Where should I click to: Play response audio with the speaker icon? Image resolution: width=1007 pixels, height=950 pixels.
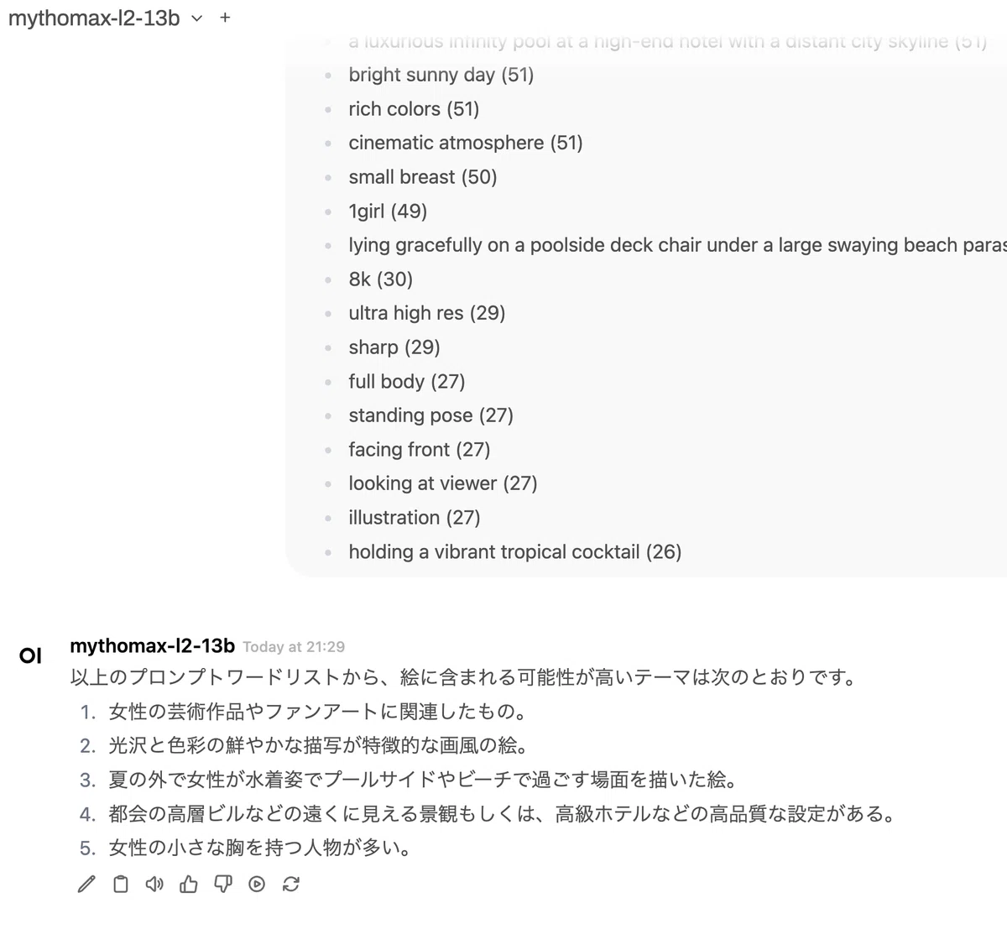[x=154, y=884]
